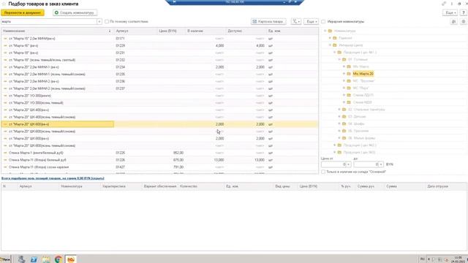Click the 'Ед. изм.' header in top table
468x263 pixels.
(x=292, y=31)
